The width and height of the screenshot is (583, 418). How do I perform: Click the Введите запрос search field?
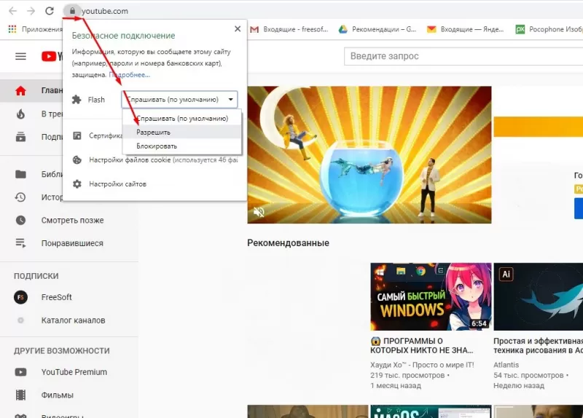coord(463,56)
